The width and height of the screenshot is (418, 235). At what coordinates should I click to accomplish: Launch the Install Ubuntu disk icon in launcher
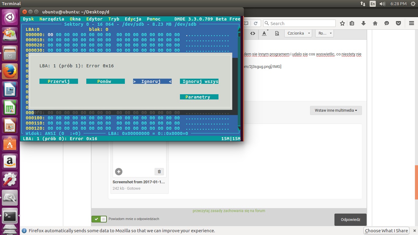tap(10, 35)
